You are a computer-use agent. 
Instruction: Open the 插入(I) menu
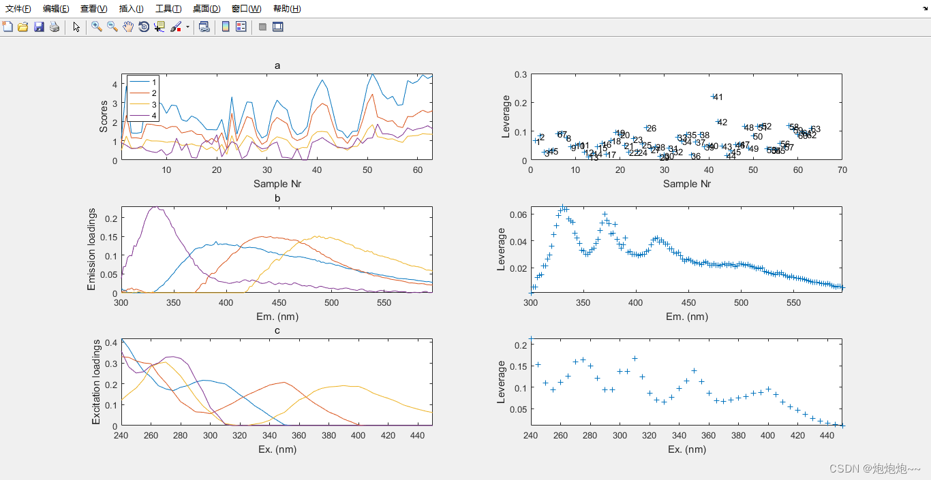tap(131, 9)
